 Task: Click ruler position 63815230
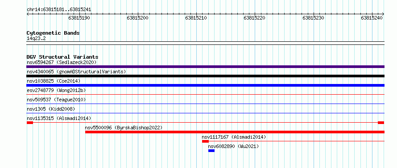(314, 18)
